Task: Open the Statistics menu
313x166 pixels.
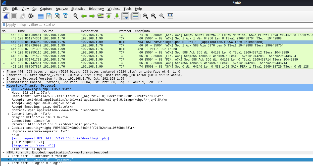Action: pyautogui.click(x=78, y=9)
